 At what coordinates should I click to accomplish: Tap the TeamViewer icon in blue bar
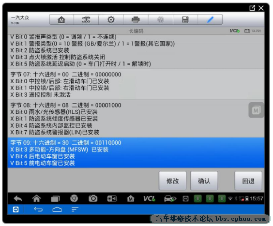tap(15, 210)
